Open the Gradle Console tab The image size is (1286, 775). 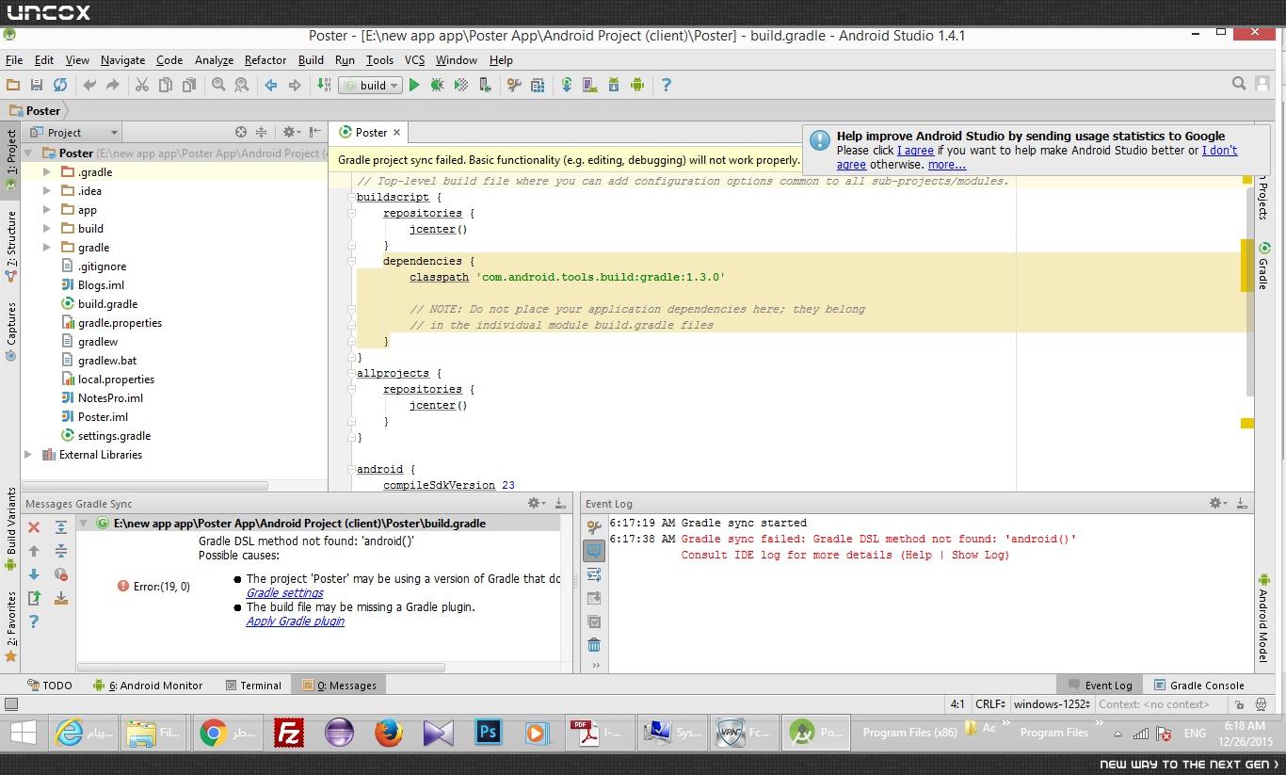click(x=1198, y=686)
